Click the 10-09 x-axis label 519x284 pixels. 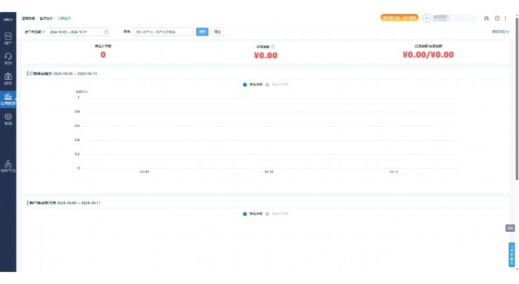coord(144,171)
